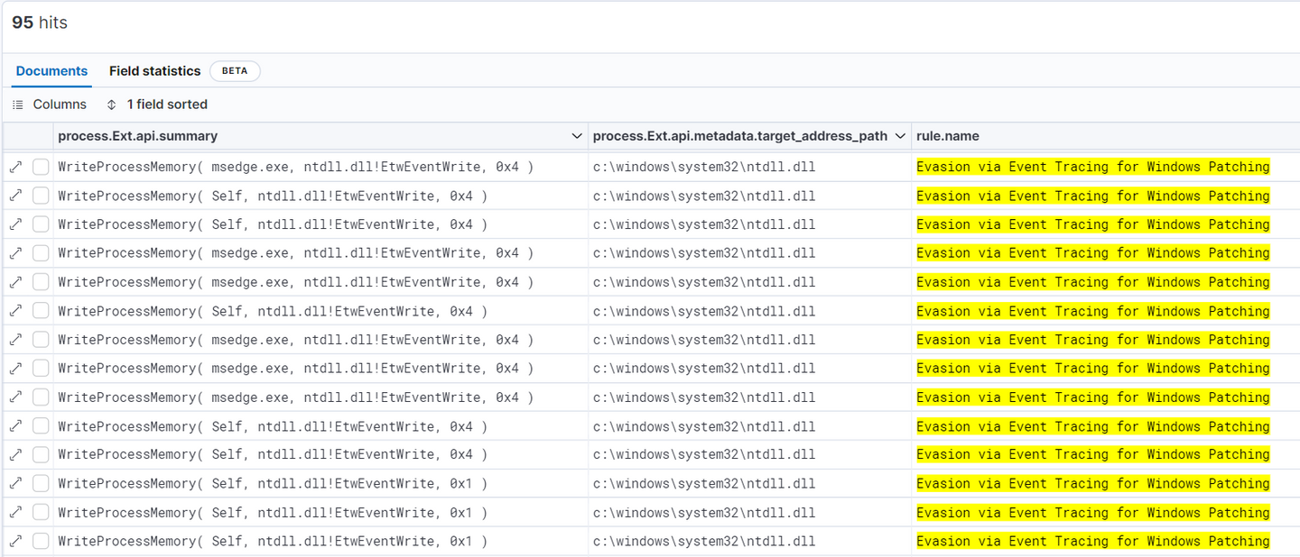Open the process.Ext.api.summary column menu
1300x557 pixels.
(577, 136)
